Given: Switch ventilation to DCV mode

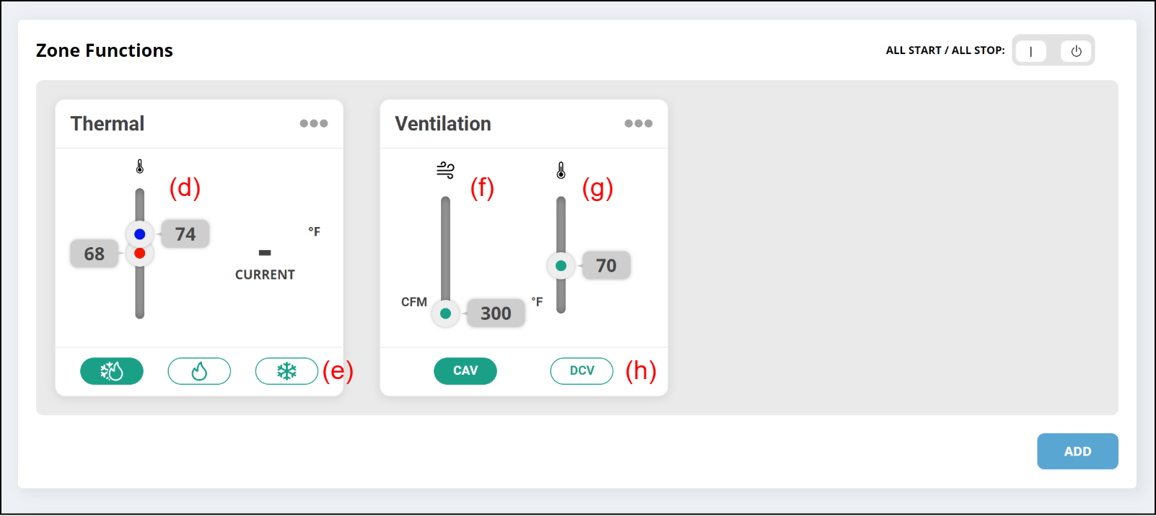Looking at the screenshot, I should [x=582, y=371].
